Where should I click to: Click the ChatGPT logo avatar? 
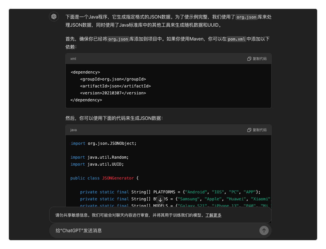pyautogui.click(x=54, y=17)
